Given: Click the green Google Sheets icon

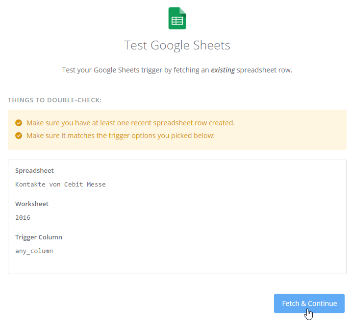Looking at the screenshot, I should pos(177,19).
